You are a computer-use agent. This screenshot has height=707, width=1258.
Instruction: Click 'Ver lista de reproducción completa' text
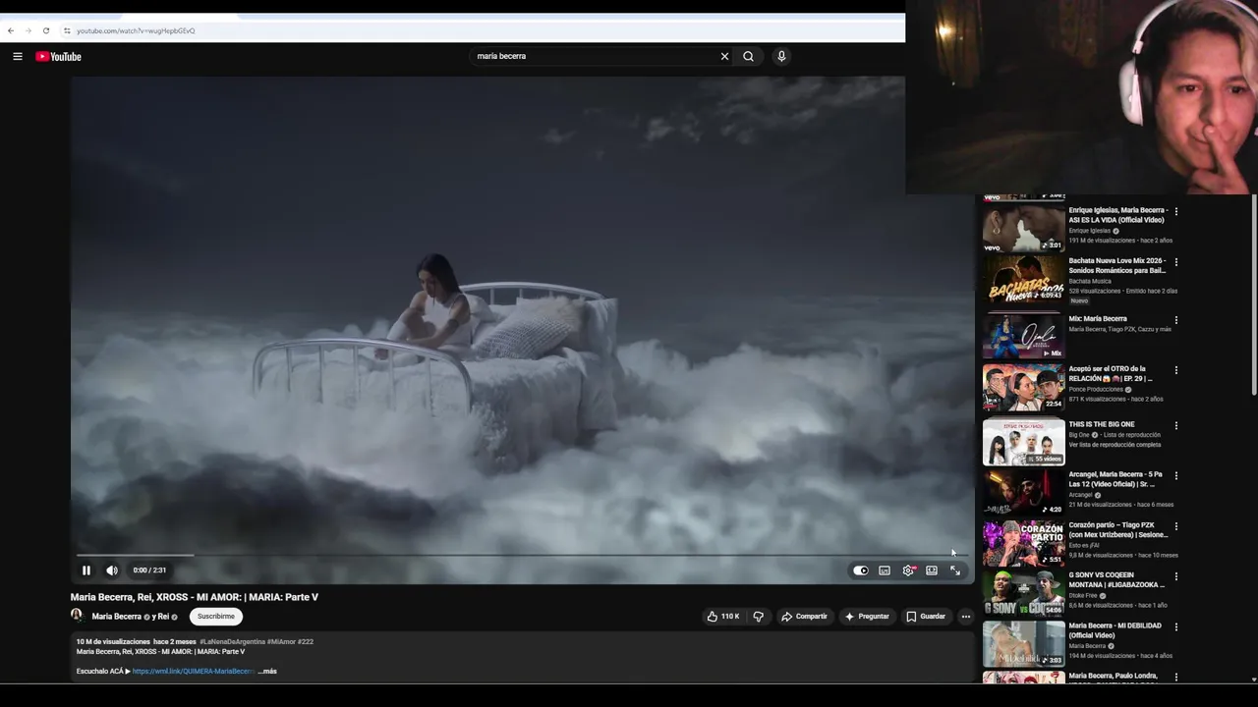(1115, 445)
